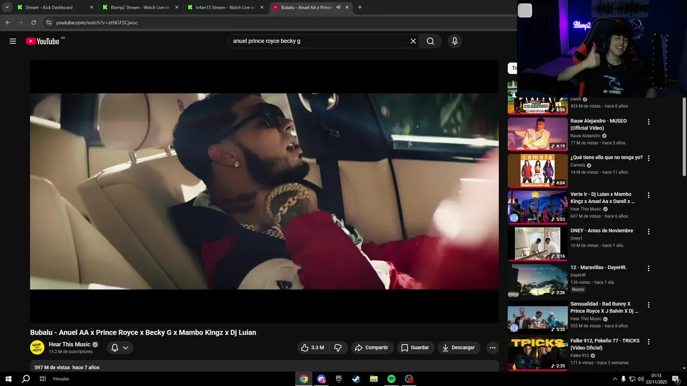The image size is (687, 386).
Task: Open Task View on the taskbar
Action: tap(42, 379)
